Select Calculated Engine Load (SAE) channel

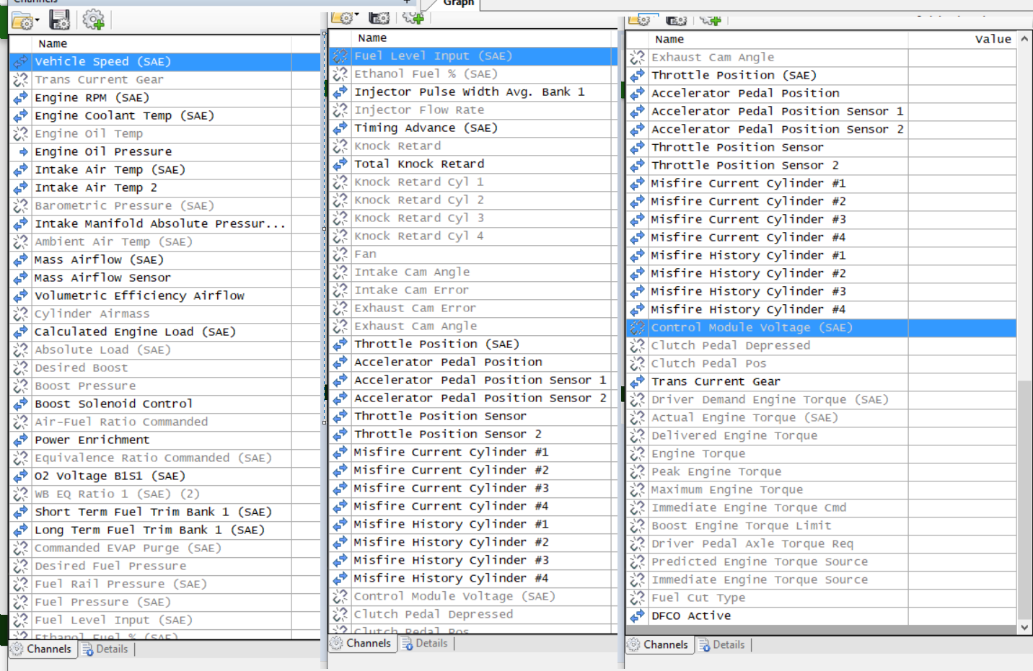pyautogui.click(x=164, y=332)
